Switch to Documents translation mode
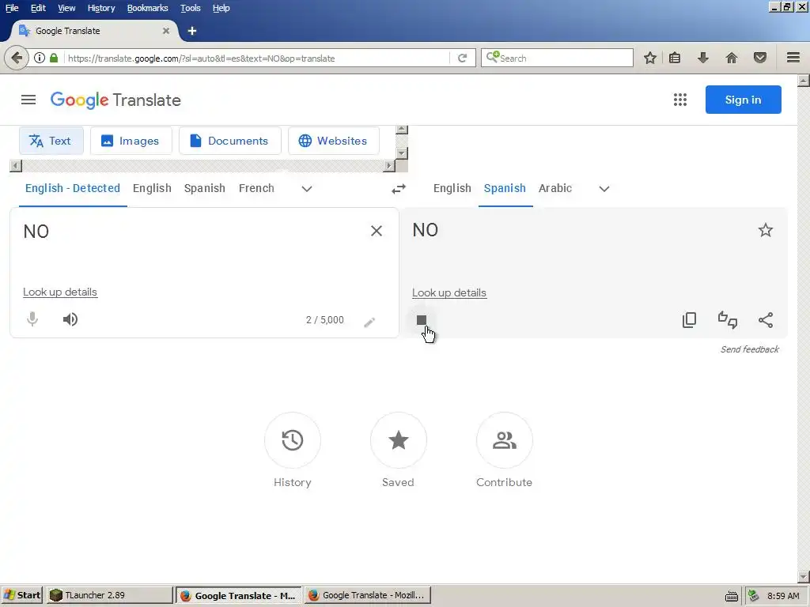The width and height of the screenshot is (810, 607). [x=230, y=141]
